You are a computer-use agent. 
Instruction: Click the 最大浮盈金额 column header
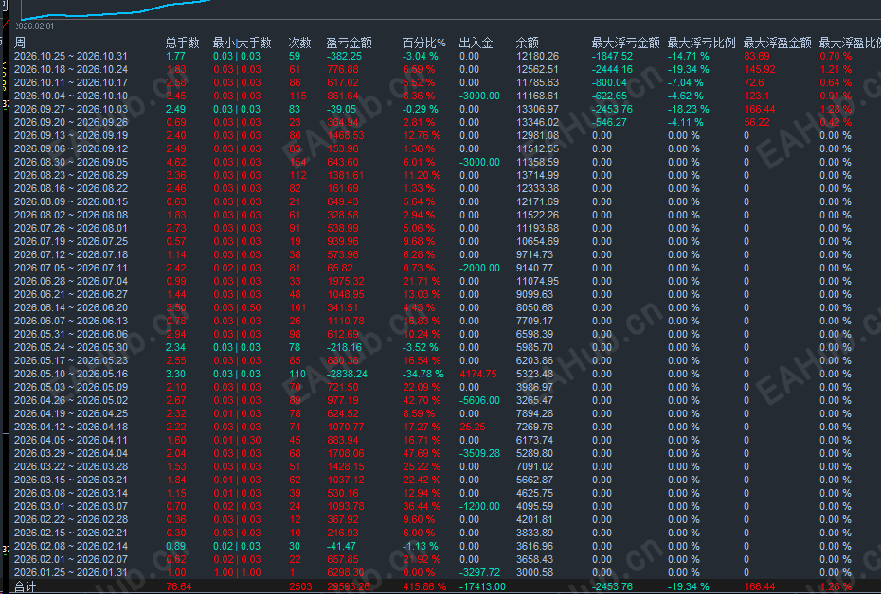tap(777, 43)
